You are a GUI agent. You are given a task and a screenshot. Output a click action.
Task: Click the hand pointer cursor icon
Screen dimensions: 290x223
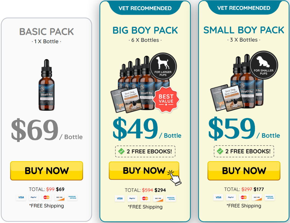174,178
